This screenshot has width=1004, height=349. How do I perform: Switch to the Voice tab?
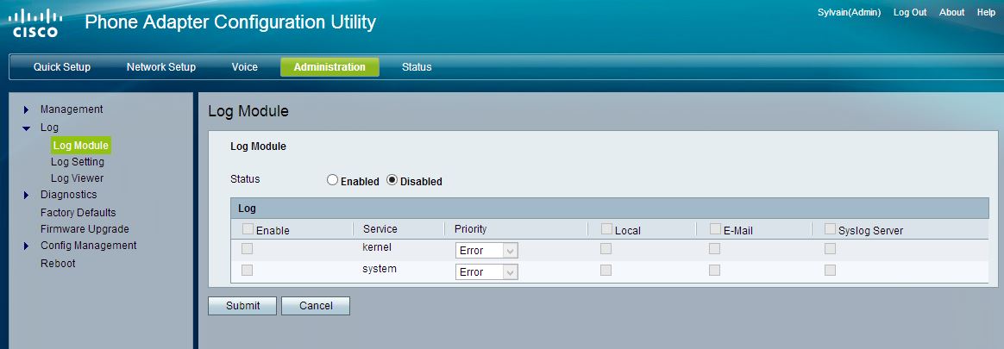pyautogui.click(x=245, y=67)
